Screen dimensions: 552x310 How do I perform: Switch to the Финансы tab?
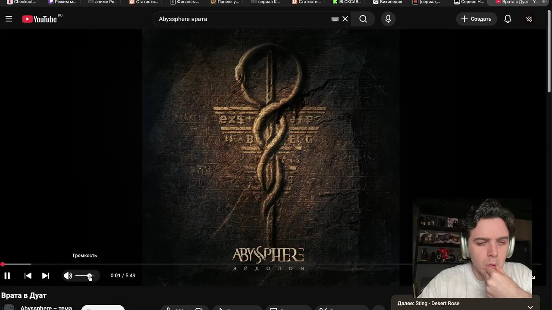185,2
